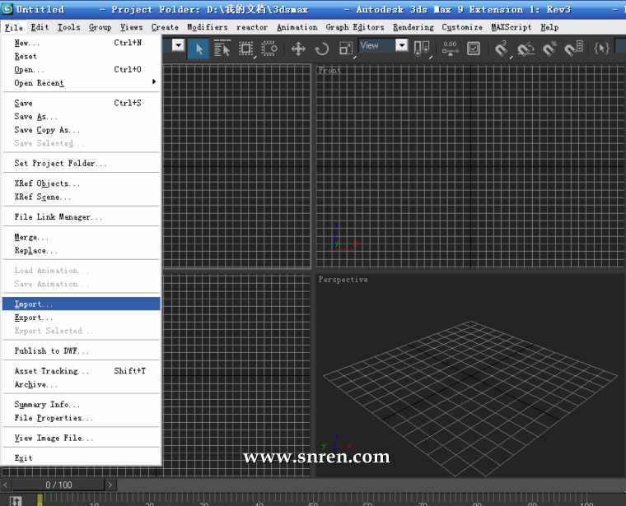The height and width of the screenshot is (506, 626).
Task: Choose XRef Objects... entry
Action: (82, 183)
